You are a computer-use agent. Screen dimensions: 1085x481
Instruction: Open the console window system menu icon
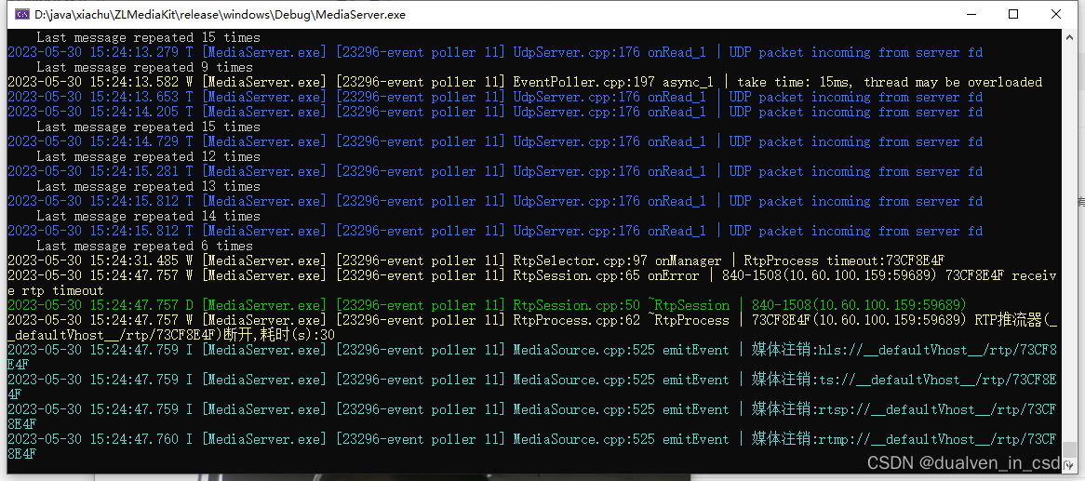(x=22, y=14)
